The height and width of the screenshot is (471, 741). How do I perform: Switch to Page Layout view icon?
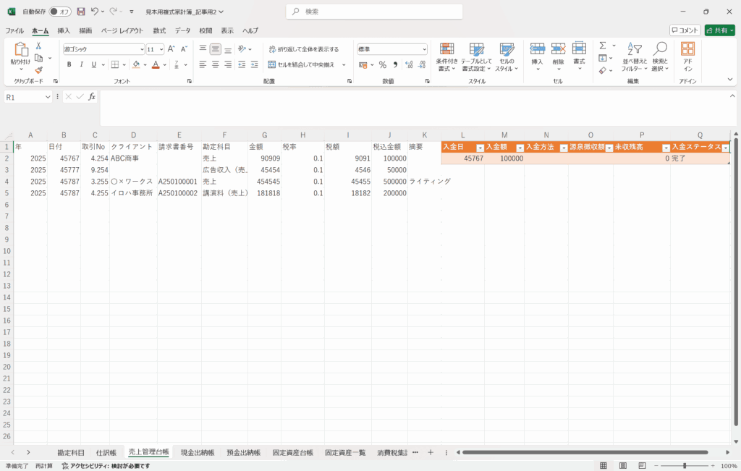point(623,466)
